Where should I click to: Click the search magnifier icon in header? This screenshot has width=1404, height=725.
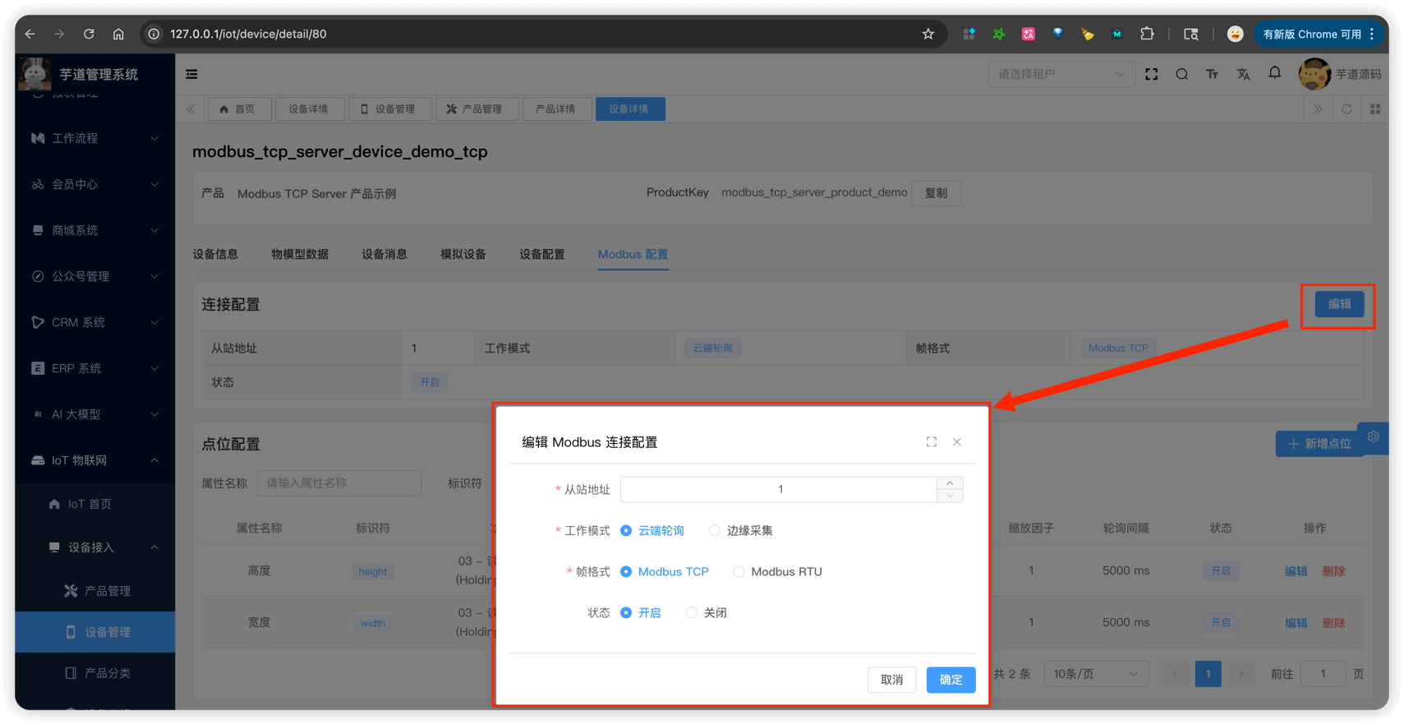click(x=1181, y=74)
